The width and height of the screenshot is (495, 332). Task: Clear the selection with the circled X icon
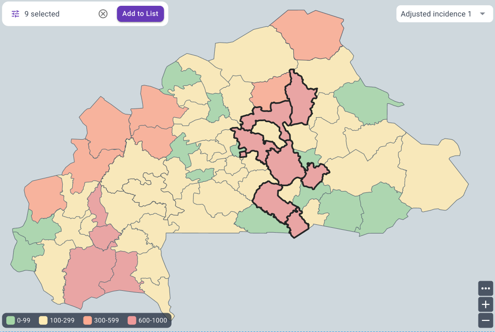click(103, 14)
